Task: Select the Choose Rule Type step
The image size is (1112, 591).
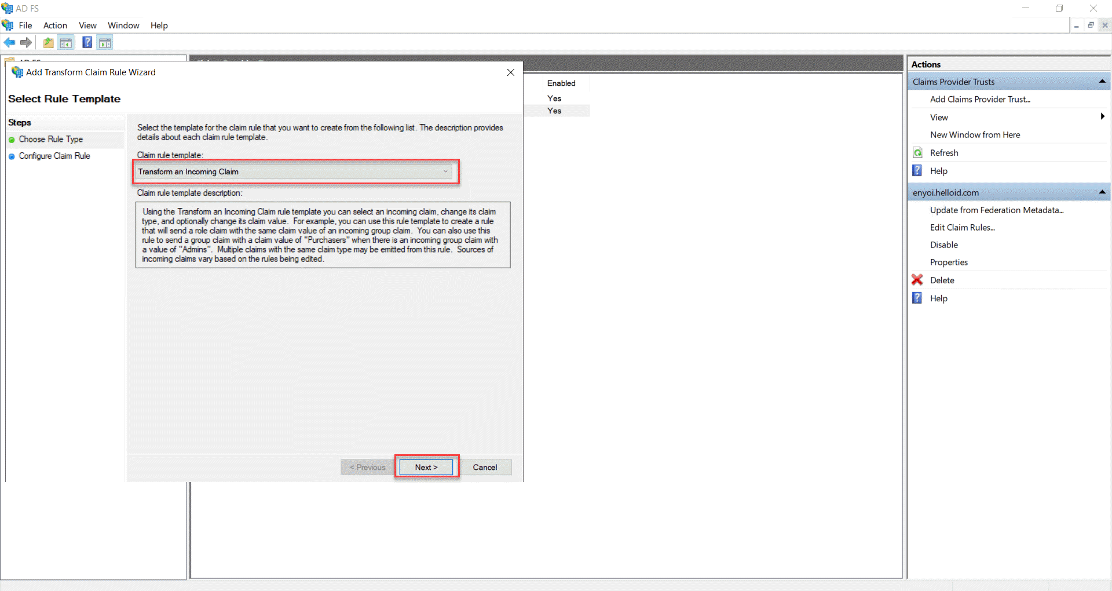Action: click(51, 139)
